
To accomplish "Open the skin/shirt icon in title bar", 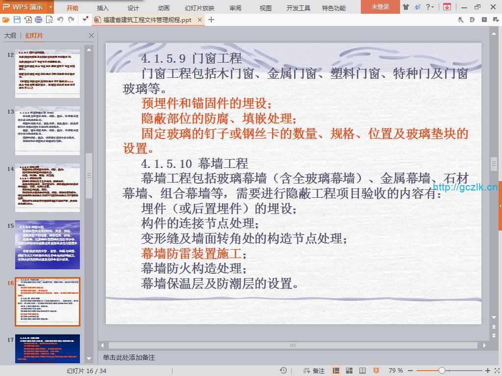I will [x=405, y=7].
